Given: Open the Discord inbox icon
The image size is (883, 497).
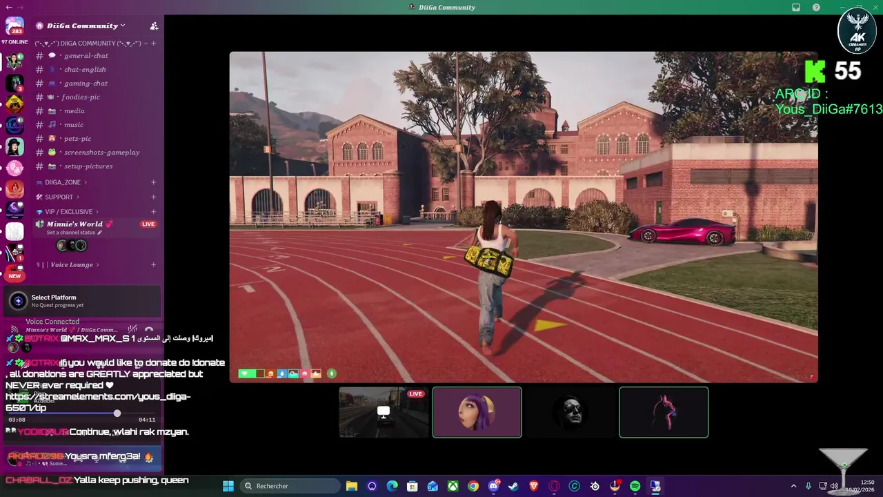Looking at the screenshot, I should [x=796, y=8].
